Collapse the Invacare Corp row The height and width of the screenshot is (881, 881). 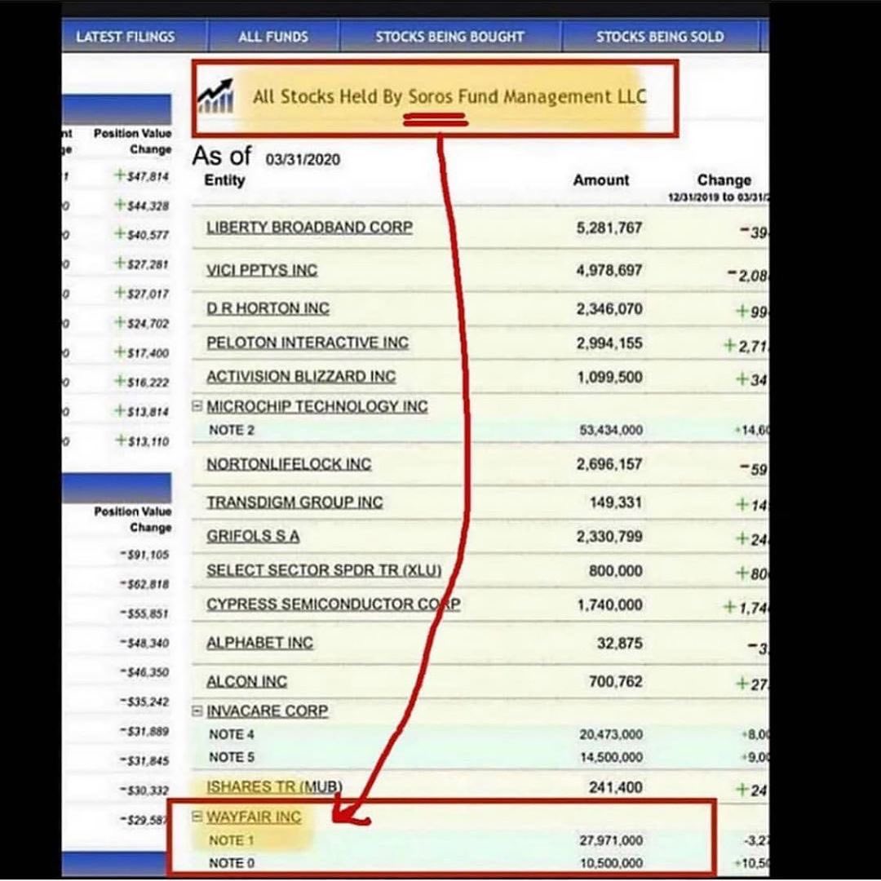pos(197,711)
